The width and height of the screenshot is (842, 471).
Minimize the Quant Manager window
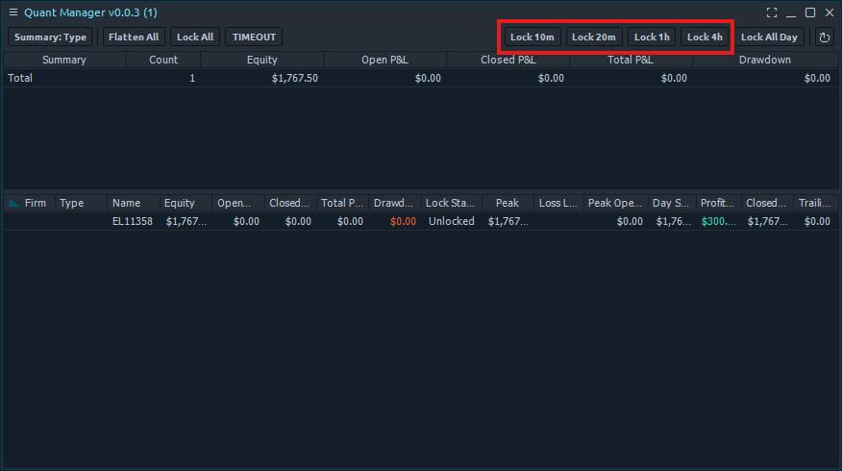tap(791, 12)
